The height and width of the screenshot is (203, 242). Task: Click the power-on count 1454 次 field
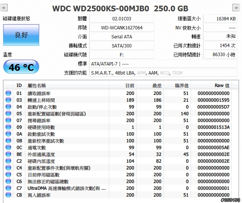[220, 46]
